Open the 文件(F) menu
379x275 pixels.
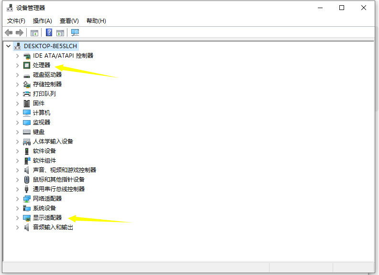click(16, 21)
